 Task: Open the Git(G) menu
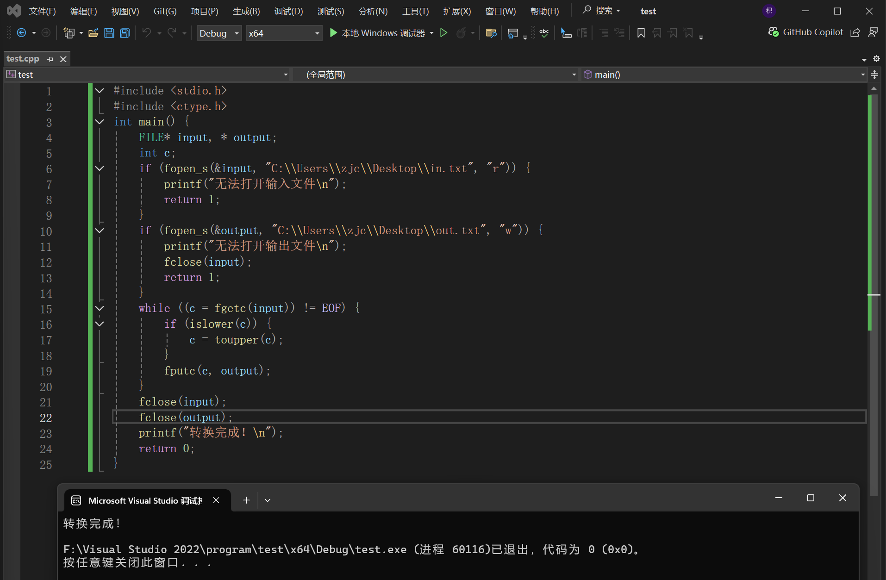pos(165,11)
